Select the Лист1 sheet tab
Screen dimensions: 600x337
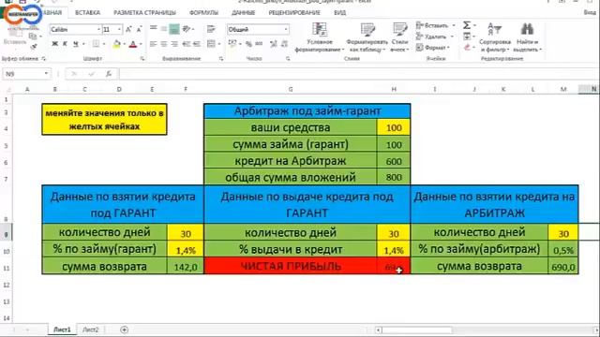coord(62,330)
